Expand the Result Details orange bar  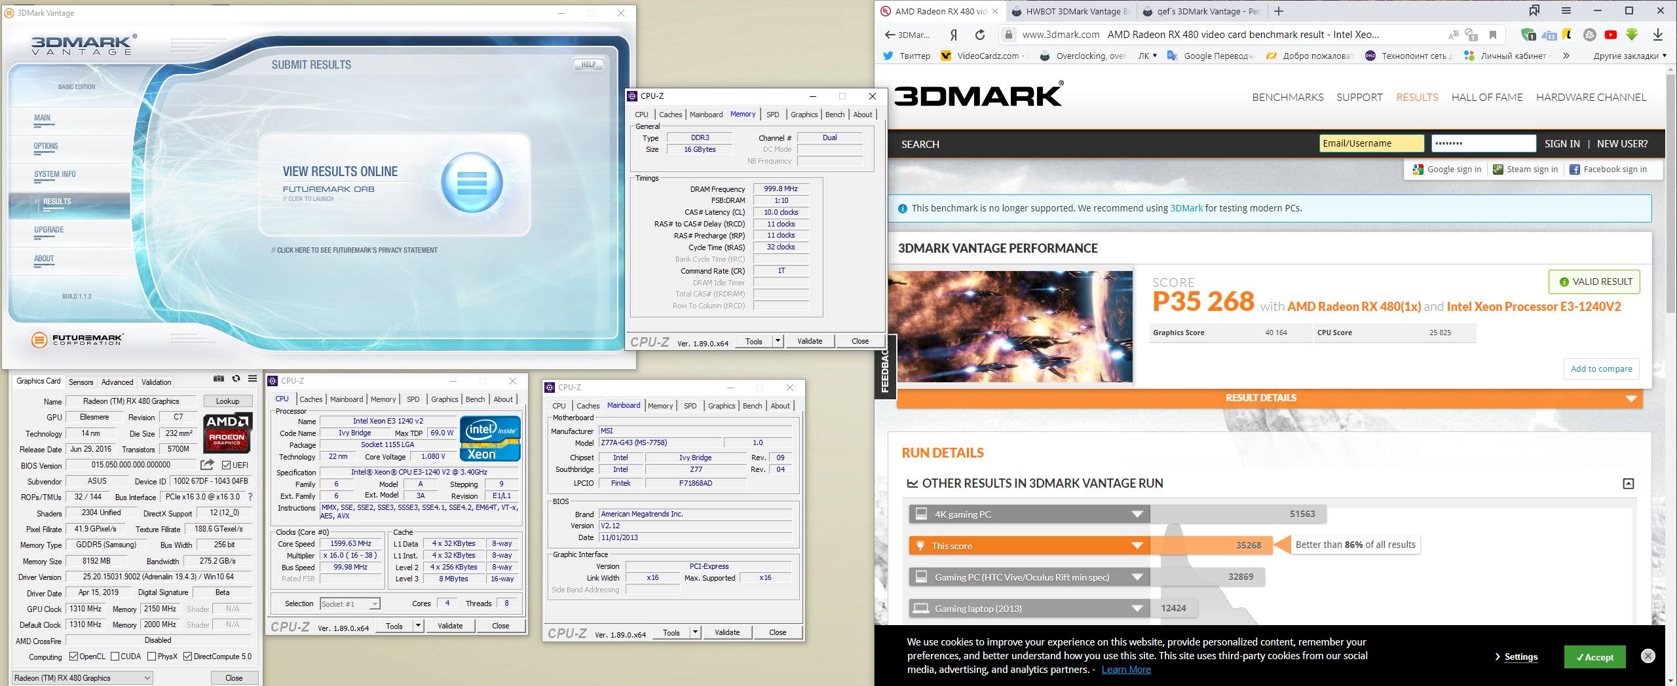[x=1270, y=398]
